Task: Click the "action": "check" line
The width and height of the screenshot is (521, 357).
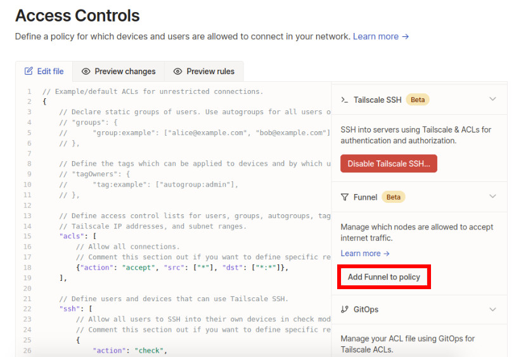Action: tap(130, 351)
